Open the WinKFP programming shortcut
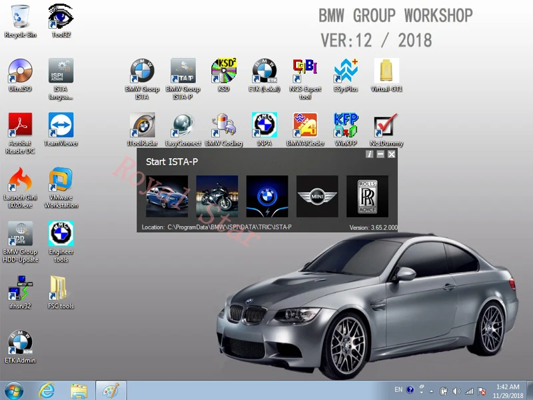 click(346, 125)
